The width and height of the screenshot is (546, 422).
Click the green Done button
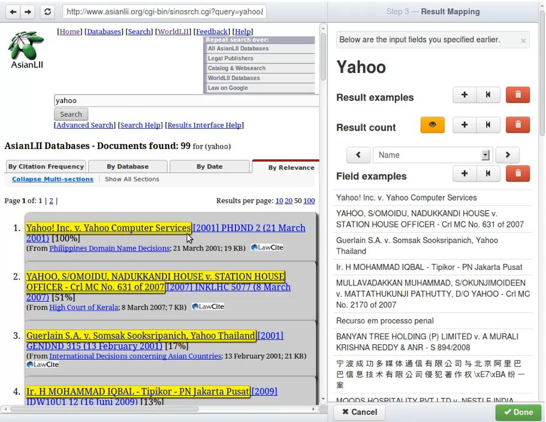[519, 412]
